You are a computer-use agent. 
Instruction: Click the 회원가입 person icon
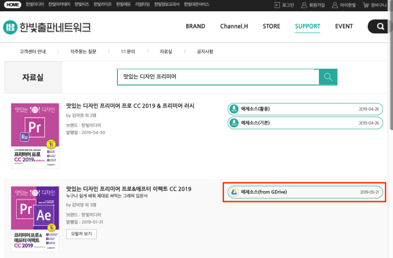304,5
